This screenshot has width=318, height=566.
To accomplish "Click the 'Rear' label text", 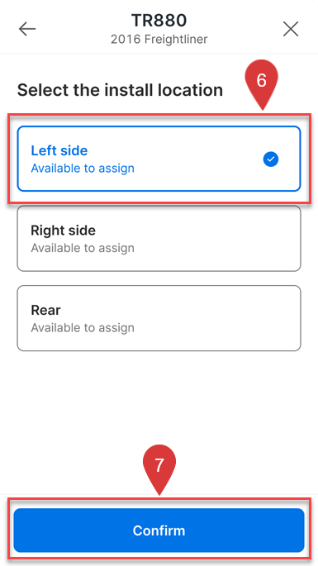I will click(45, 310).
